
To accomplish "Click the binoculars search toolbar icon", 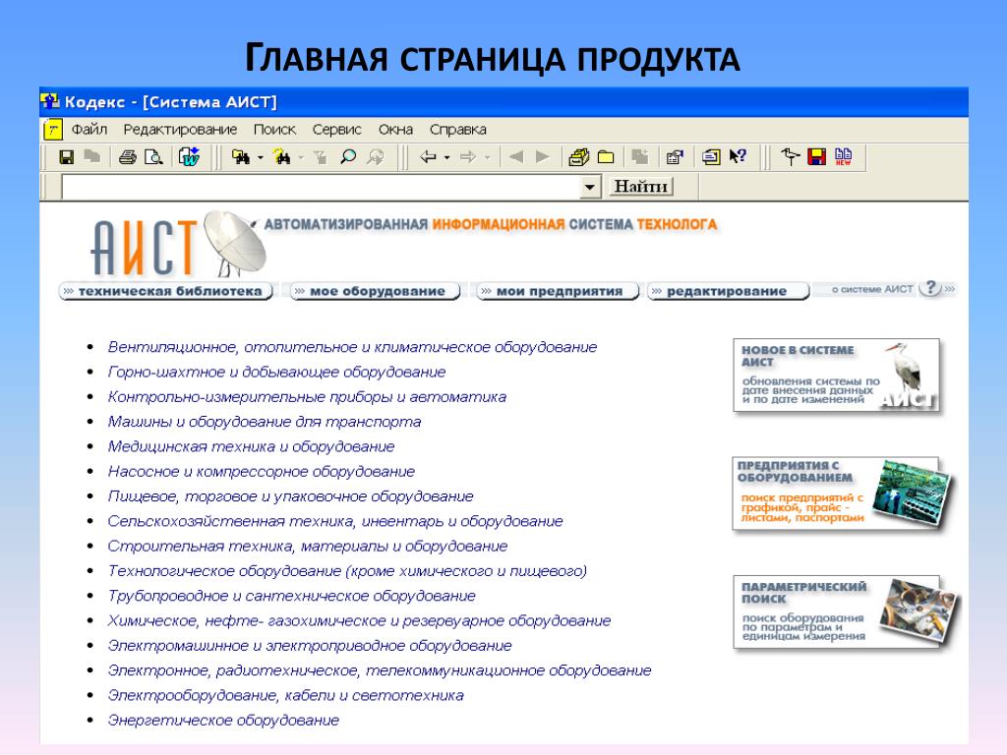I will pos(241,156).
